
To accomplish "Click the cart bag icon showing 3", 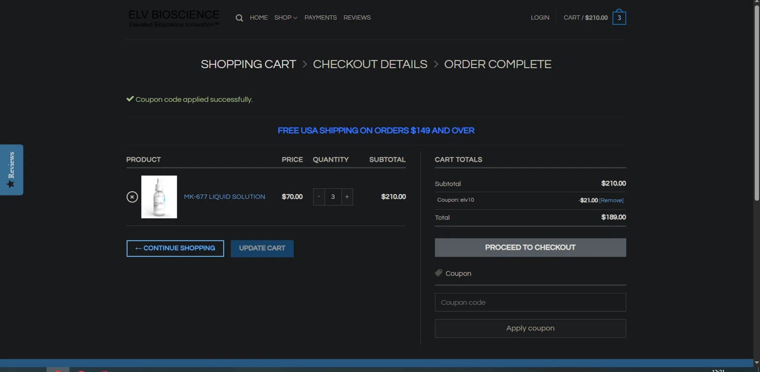I will tap(619, 18).
